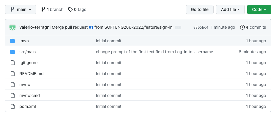Screen dimensions: 273x115
Task: Click the src/main folder icon
Action: point(12,52)
